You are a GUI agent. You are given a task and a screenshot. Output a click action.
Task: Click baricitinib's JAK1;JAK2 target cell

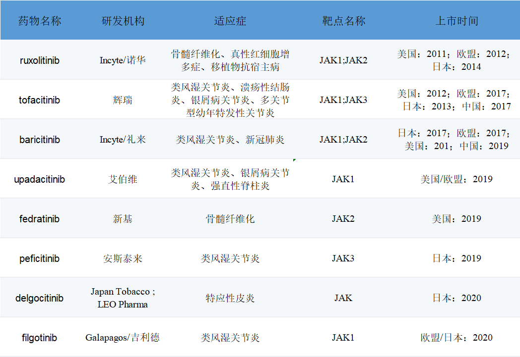pos(343,140)
